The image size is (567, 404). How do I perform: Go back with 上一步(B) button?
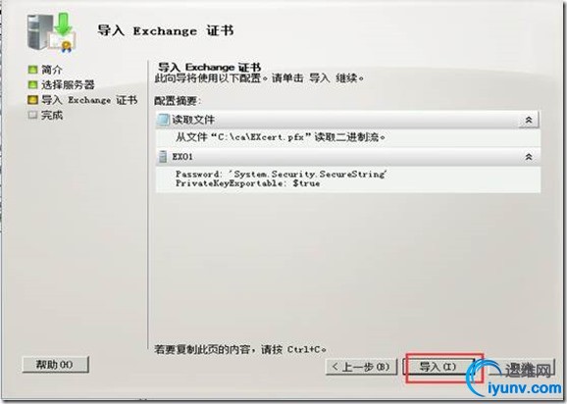pyautogui.click(x=361, y=367)
